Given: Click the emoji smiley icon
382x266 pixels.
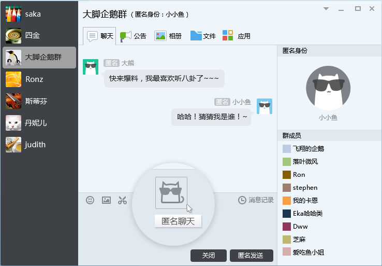Looking at the screenshot, I should pos(90,200).
